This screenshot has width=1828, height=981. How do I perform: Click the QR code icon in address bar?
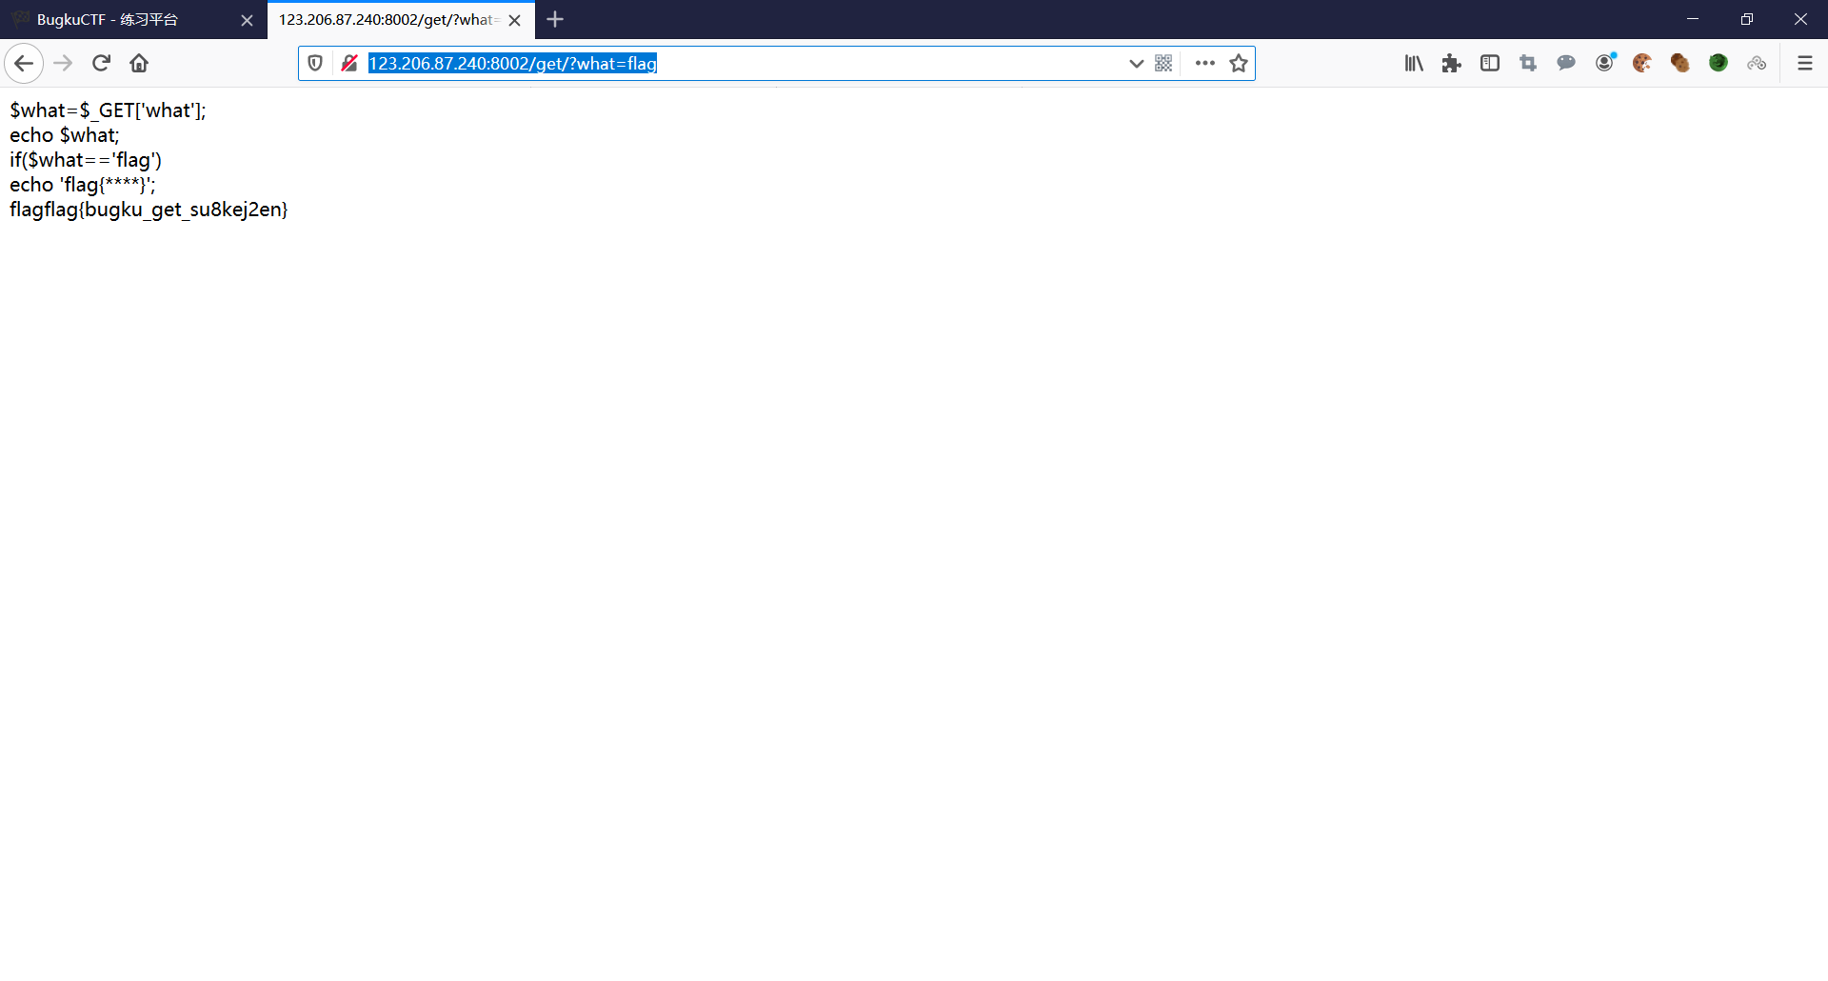(1164, 63)
